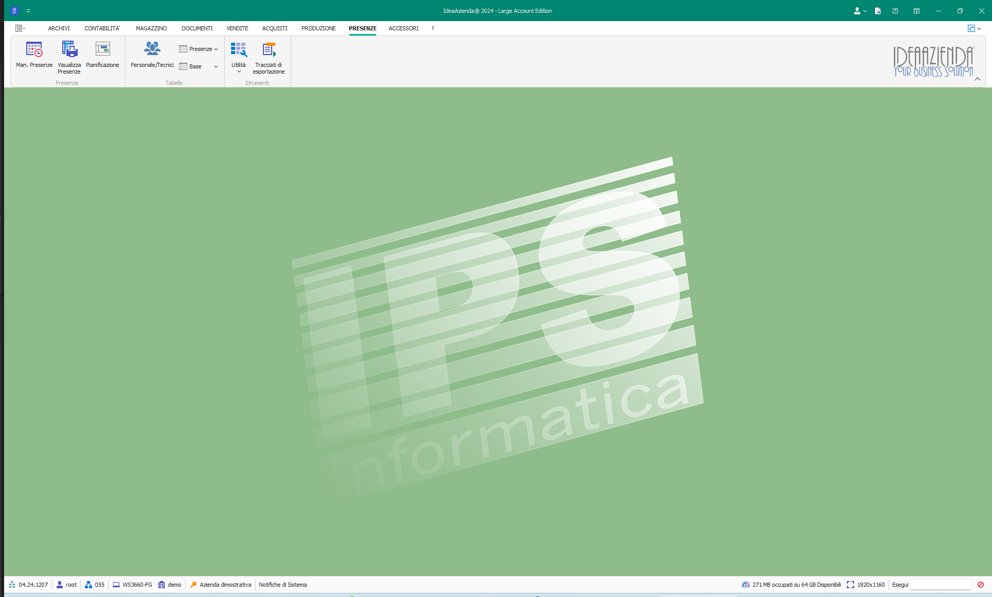Open the question mark help menu

[x=433, y=28]
